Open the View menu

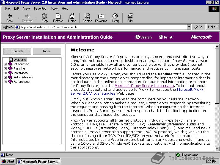point(26,9)
